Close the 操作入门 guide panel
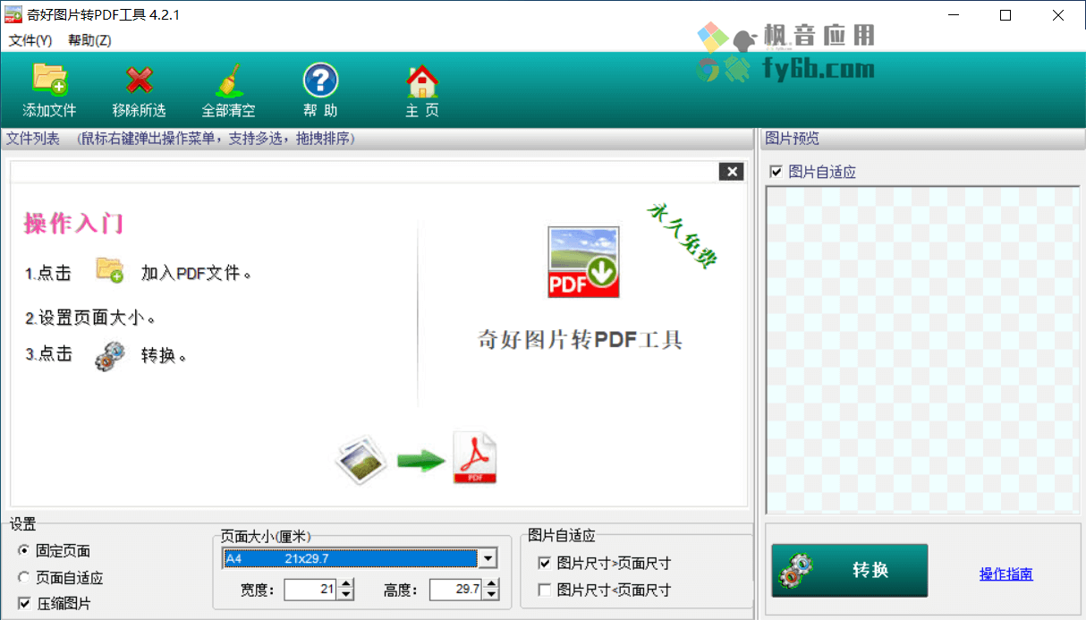The width and height of the screenshot is (1086, 620). coord(732,172)
